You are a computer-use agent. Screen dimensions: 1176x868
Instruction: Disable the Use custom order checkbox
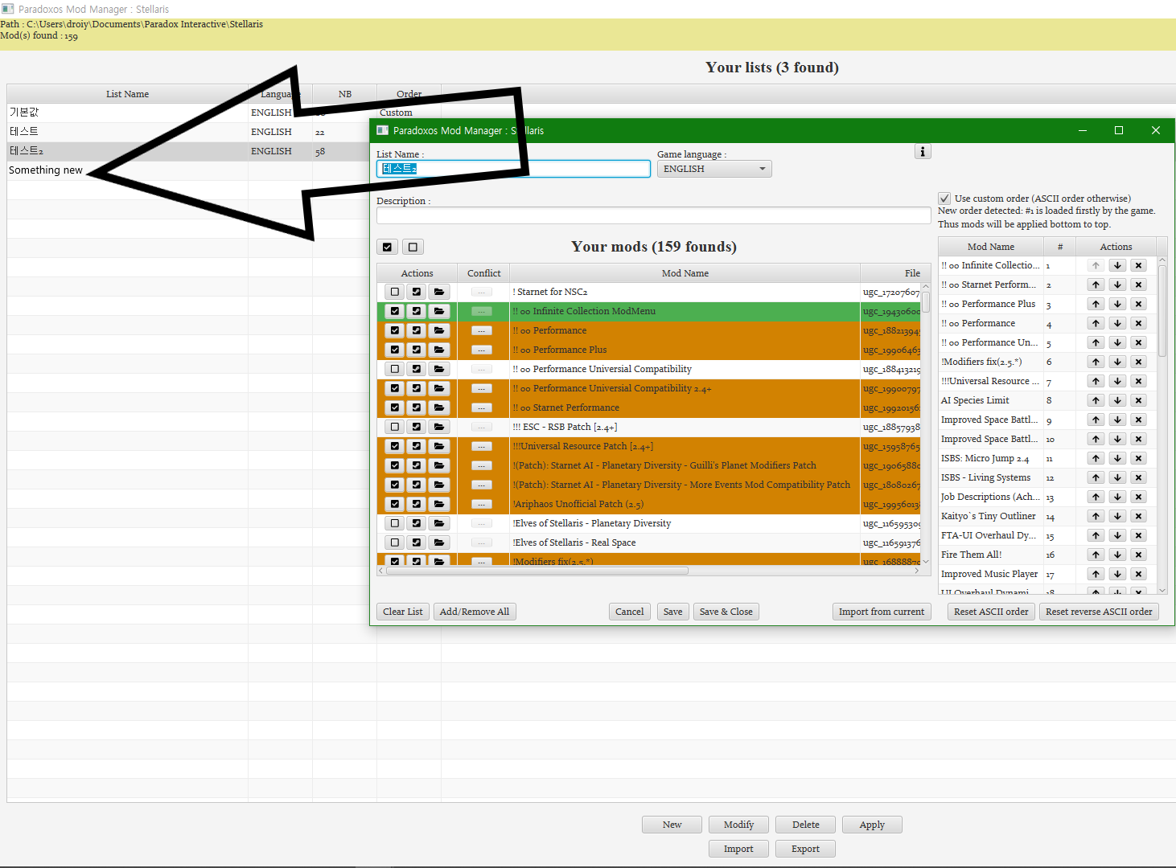(944, 198)
